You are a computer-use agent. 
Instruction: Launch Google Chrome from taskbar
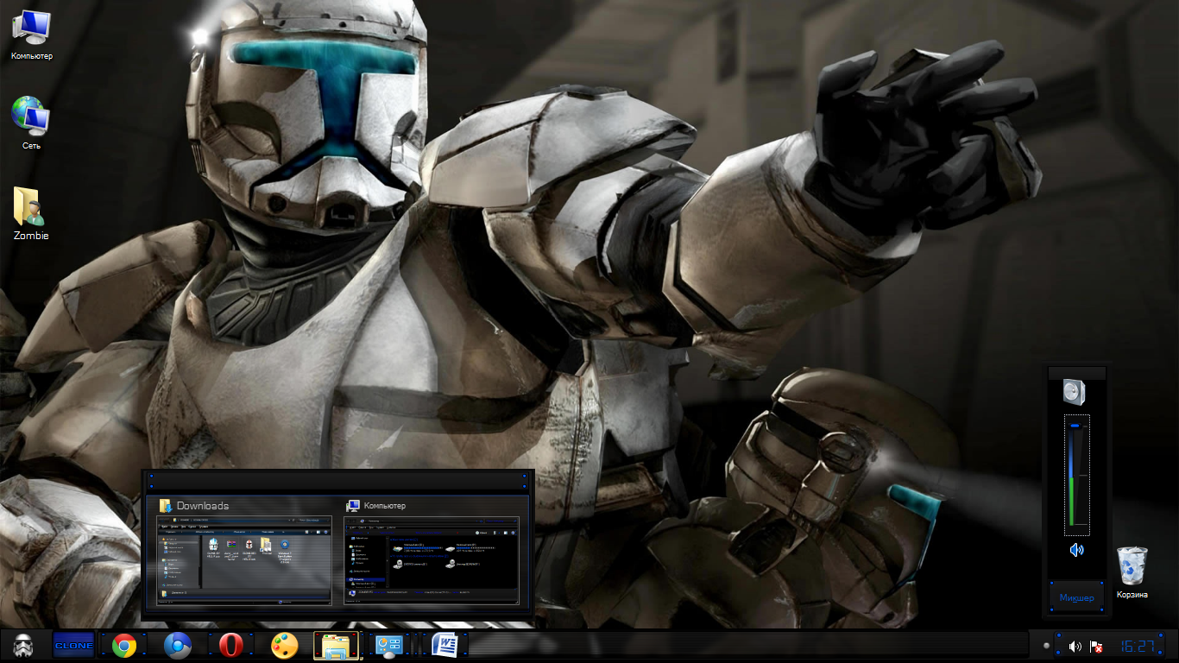coord(124,646)
